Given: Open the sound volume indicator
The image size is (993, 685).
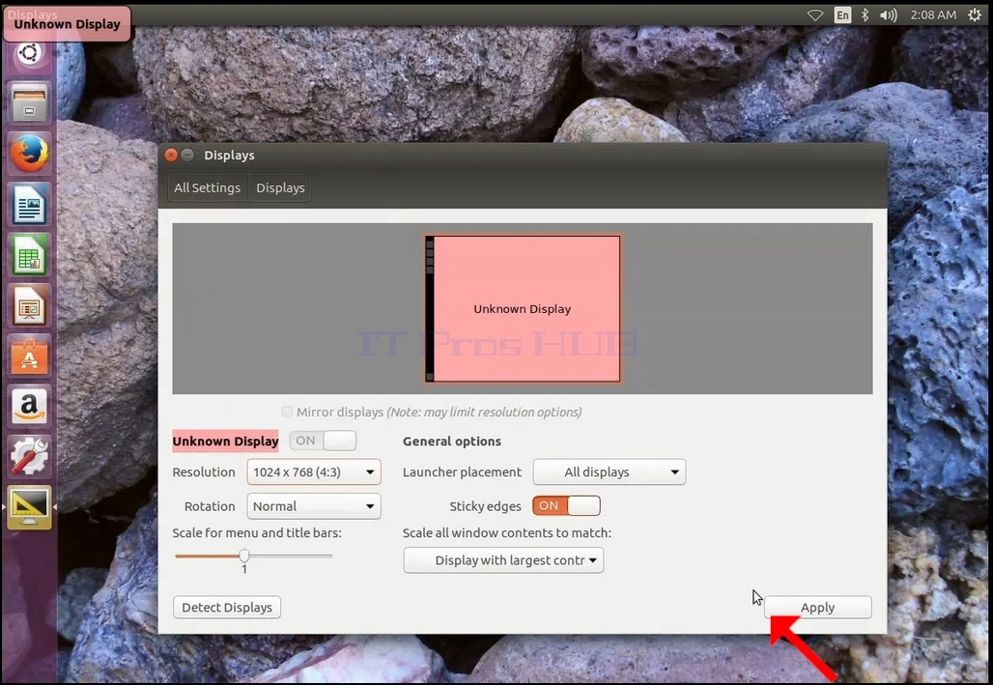Looking at the screenshot, I should pos(889,14).
